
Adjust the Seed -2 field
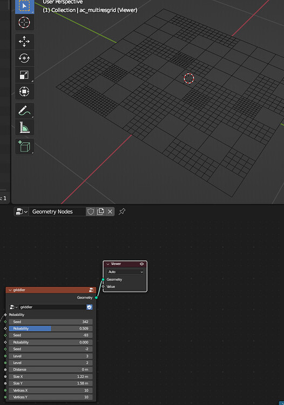(51, 349)
